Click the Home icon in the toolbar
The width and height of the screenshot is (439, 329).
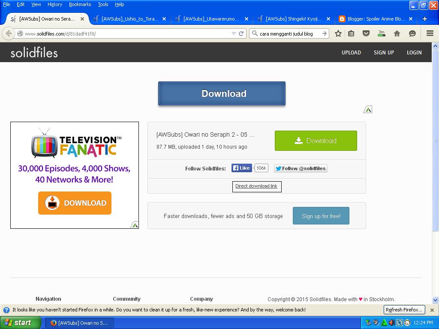(x=397, y=33)
